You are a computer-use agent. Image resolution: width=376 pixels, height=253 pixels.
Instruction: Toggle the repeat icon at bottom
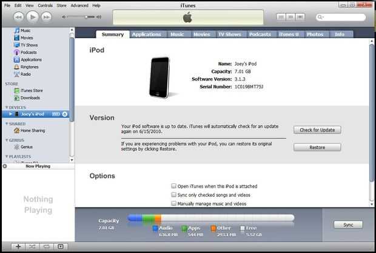point(46,246)
